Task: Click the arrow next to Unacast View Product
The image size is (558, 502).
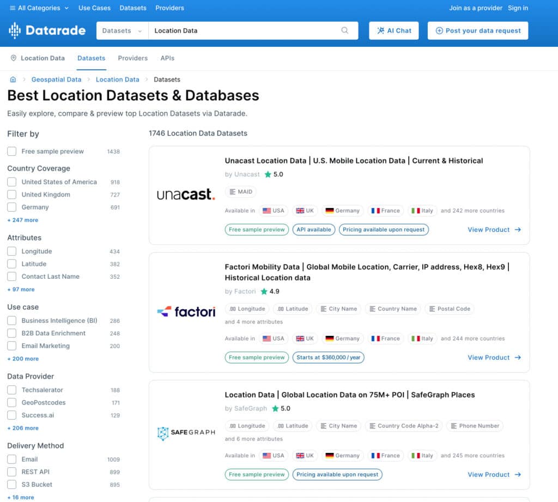Action: click(518, 230)
